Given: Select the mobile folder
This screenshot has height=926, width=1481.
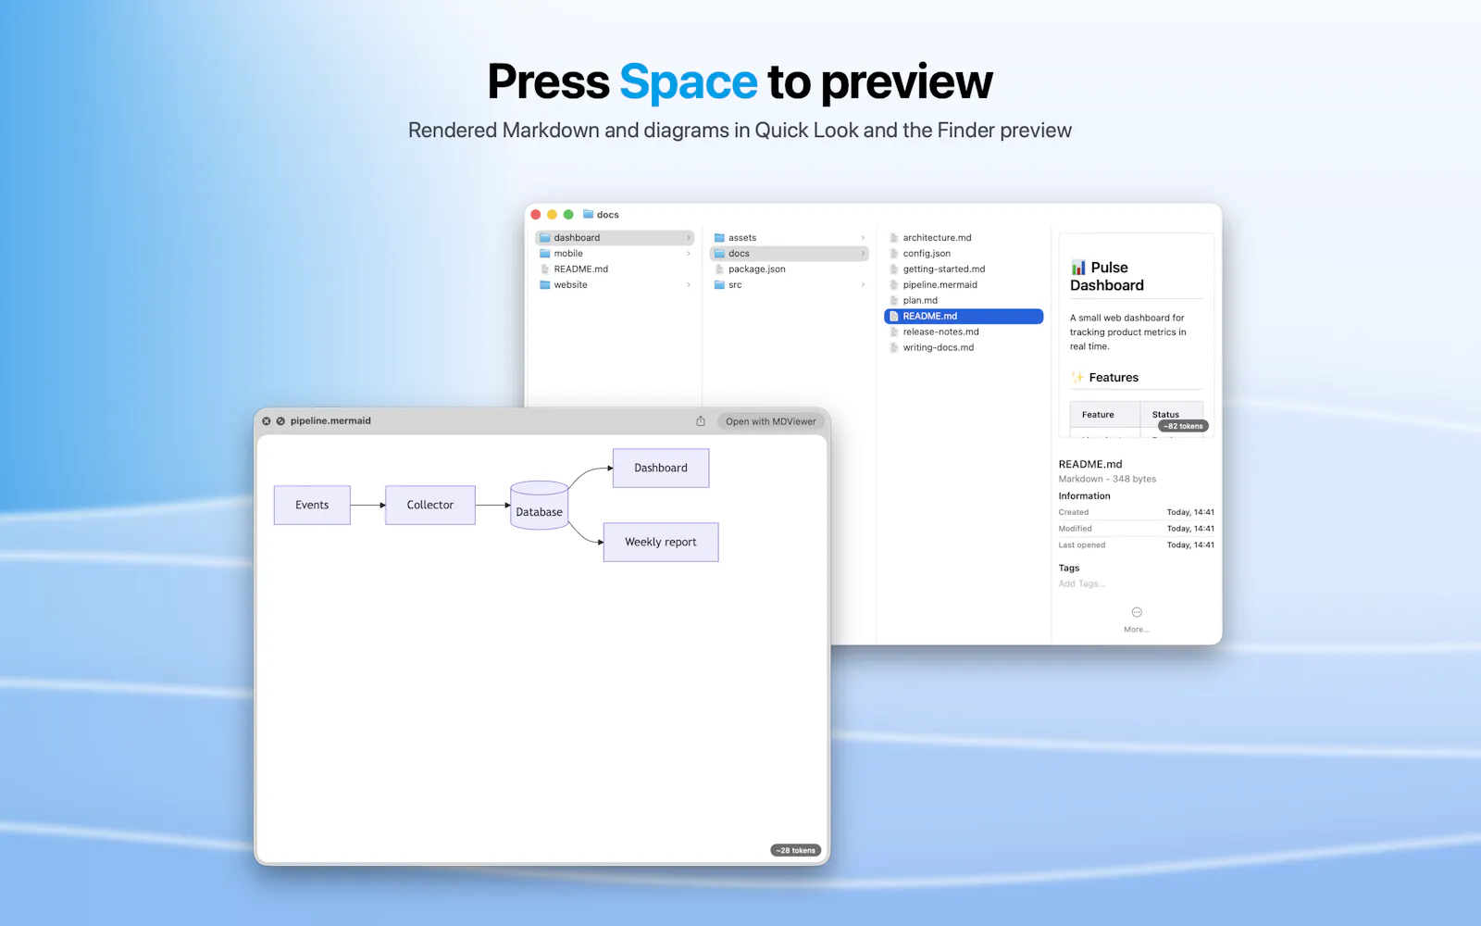Looking at the screenshot, I should point(615,254).
